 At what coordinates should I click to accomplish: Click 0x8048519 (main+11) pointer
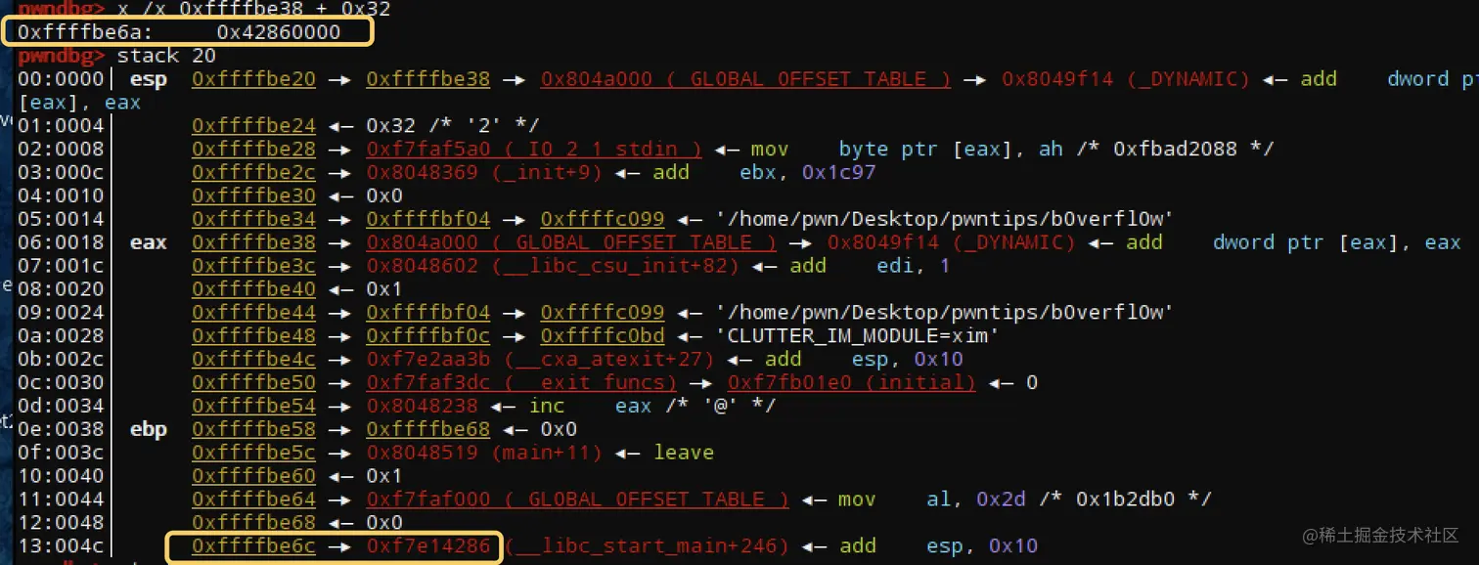coord(484,453)
